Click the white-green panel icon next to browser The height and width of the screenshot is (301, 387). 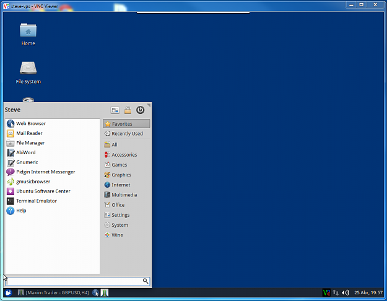[105, 292]
